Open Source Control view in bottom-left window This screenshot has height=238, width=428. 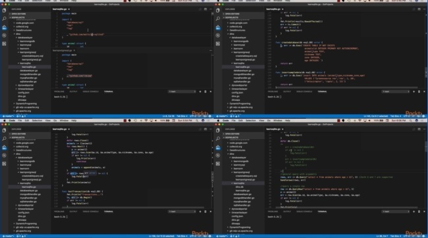4,148
